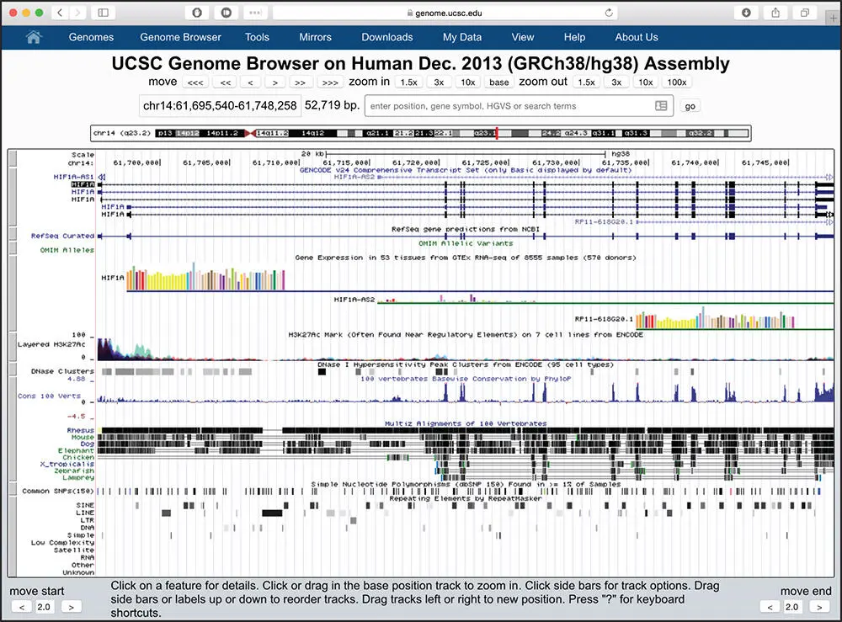
Task: Open the Help menu
Action: coord(574,37)
